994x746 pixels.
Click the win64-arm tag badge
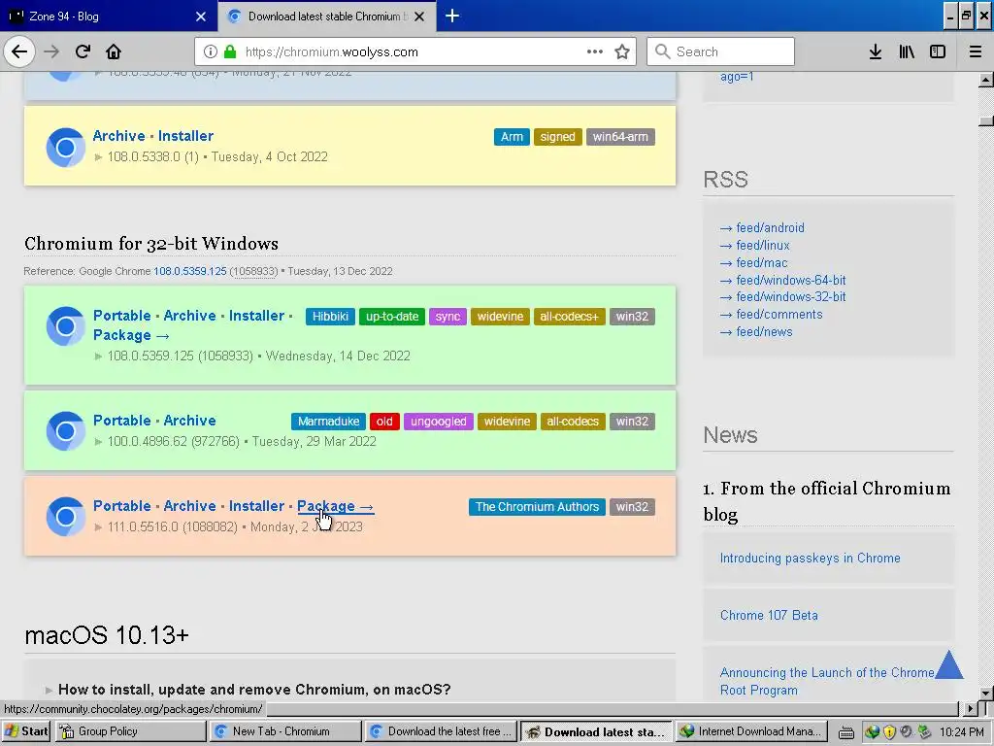point(620,137)
